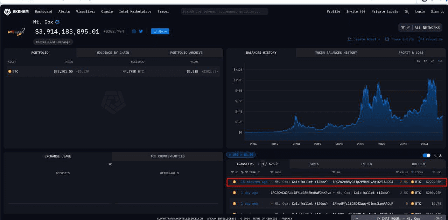This screenshot has height=220, width=448.
Task: Click the exchange usage filter icon
Action: pos(110,164)
